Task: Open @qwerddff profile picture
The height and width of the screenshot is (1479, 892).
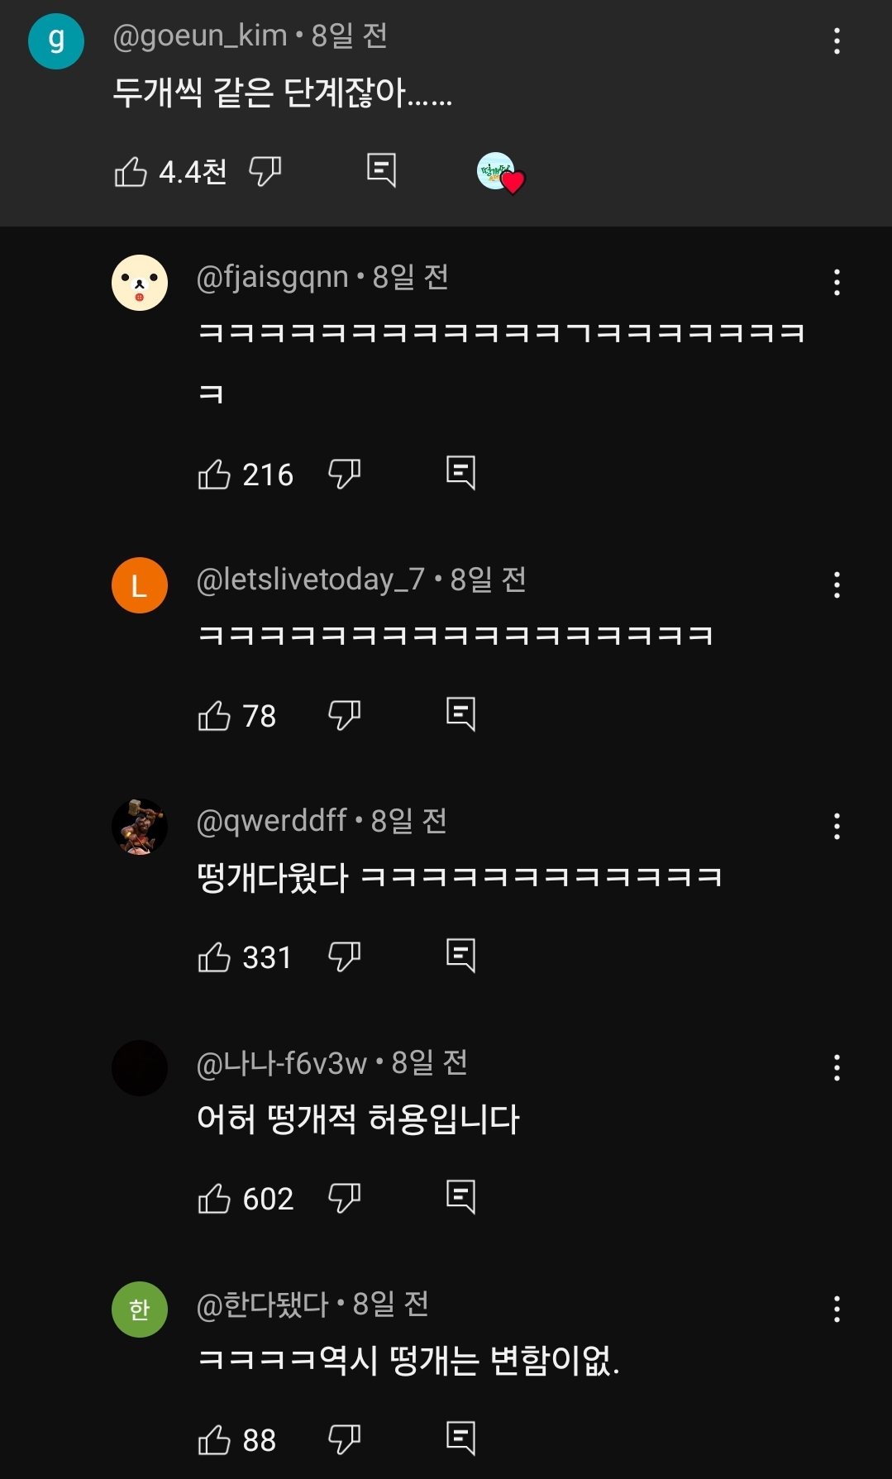Action: (x=140, y=827)
